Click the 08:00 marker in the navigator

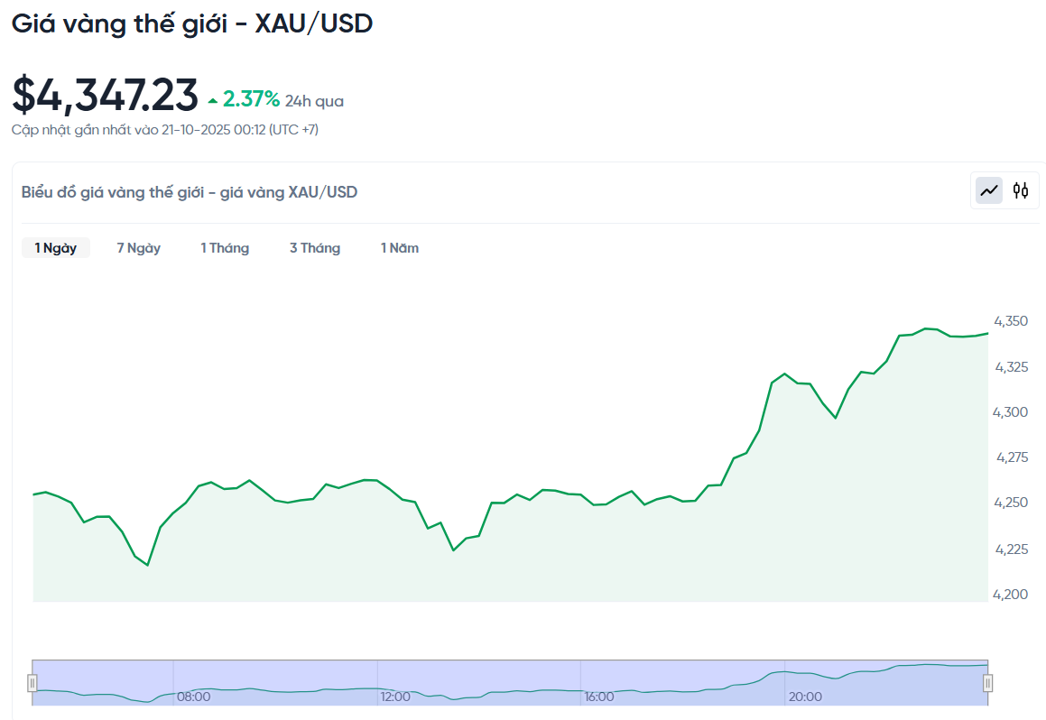(x=193, y=697)
